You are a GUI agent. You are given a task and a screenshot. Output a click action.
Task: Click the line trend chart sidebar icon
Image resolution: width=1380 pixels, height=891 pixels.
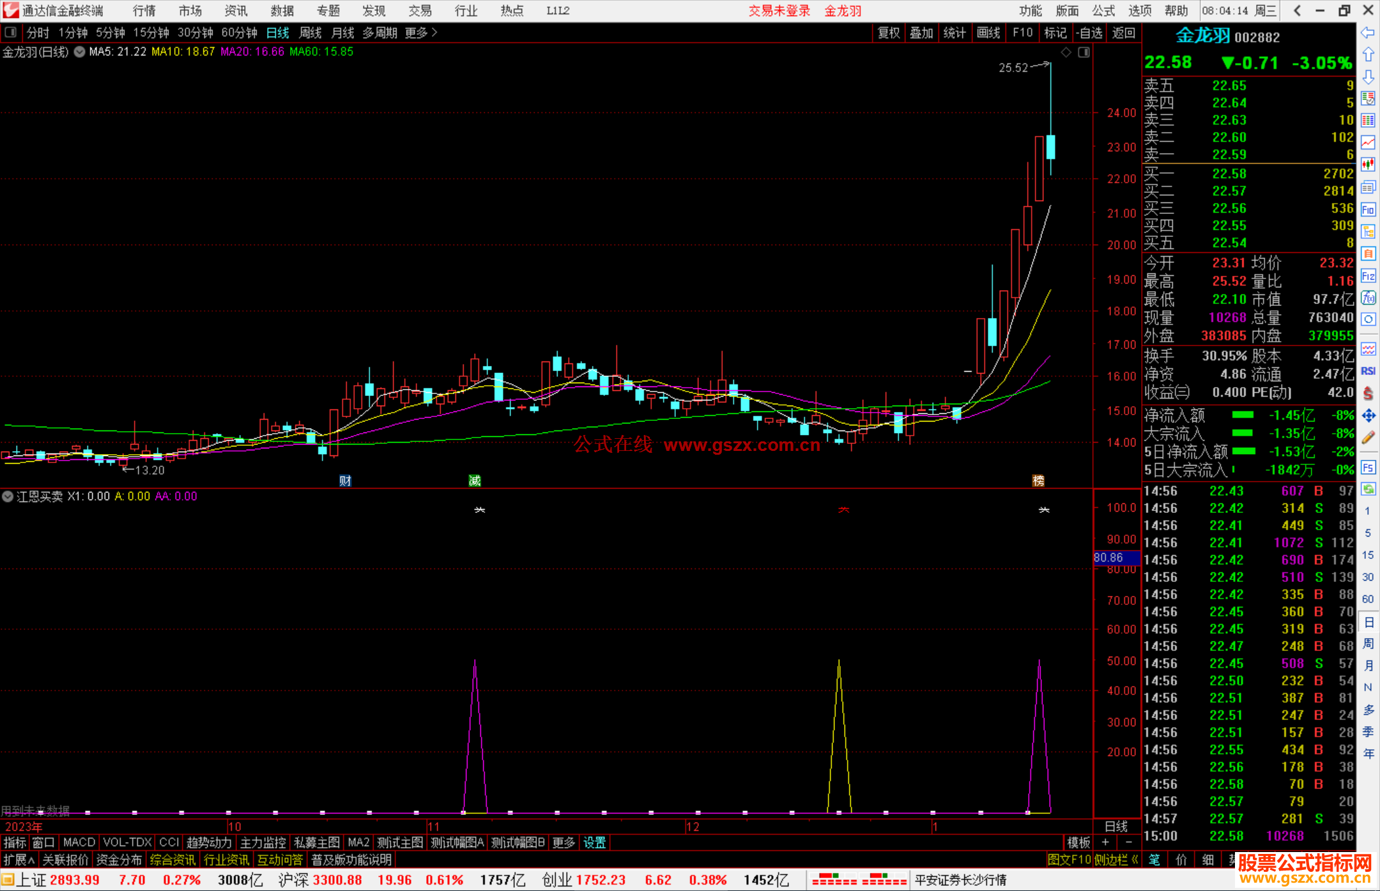click(x=1368, y=142)
